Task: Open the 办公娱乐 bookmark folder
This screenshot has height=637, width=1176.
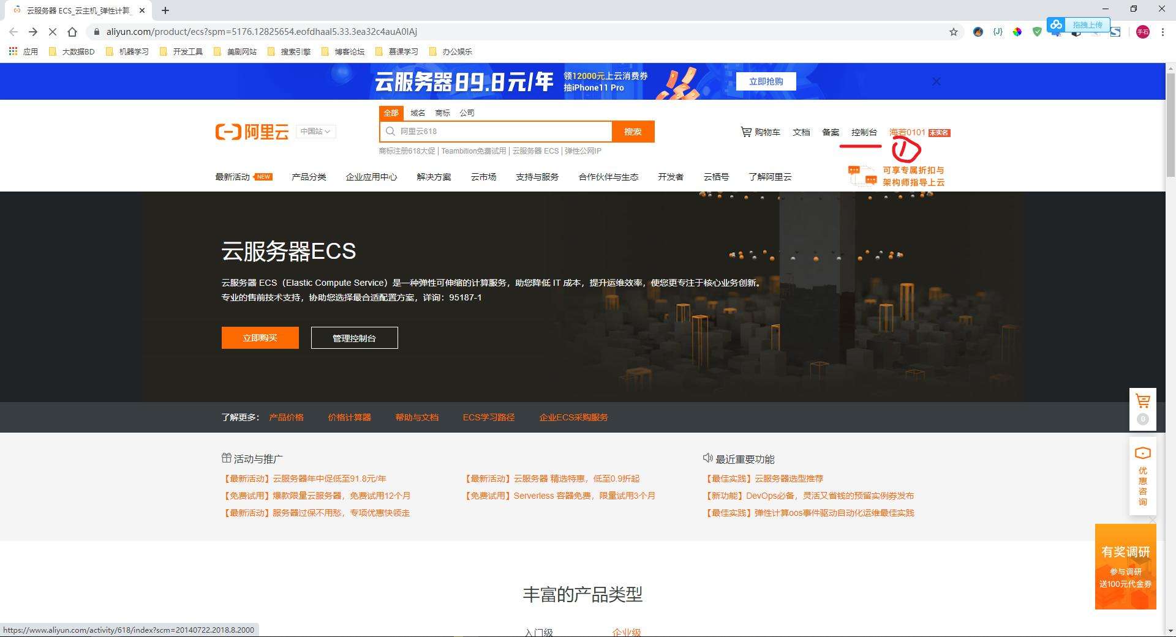Action: 451,51
